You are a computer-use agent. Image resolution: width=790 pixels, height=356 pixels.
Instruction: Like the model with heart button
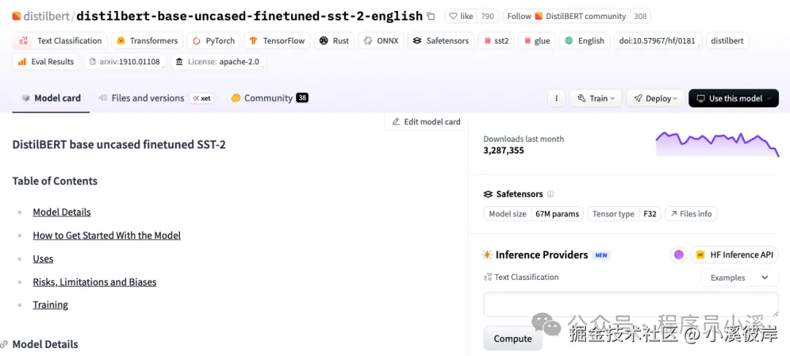click(x=461, y=16)
